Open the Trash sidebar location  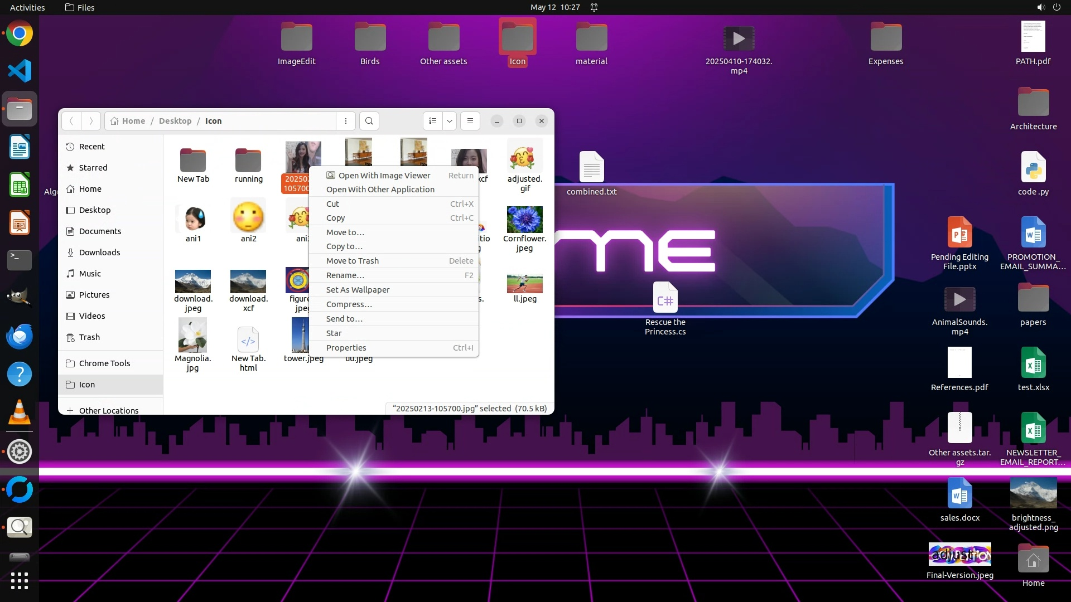(x=89, y=337)
